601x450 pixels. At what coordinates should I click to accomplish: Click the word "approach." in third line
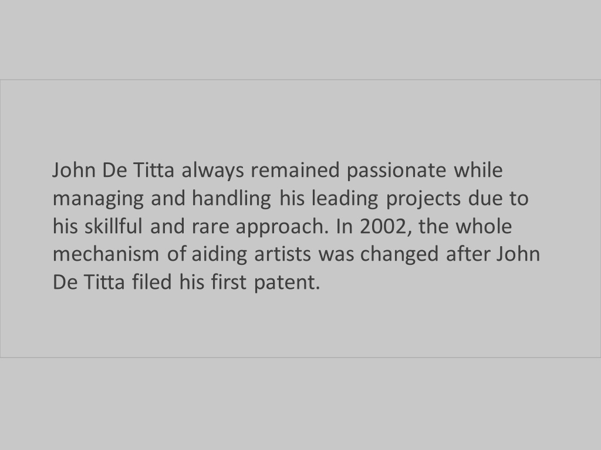(x=282, y=227)
